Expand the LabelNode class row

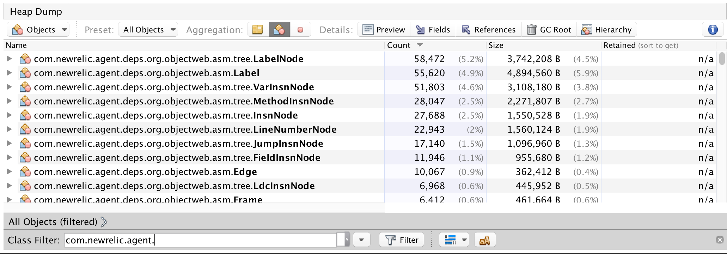tap(10, 59)
